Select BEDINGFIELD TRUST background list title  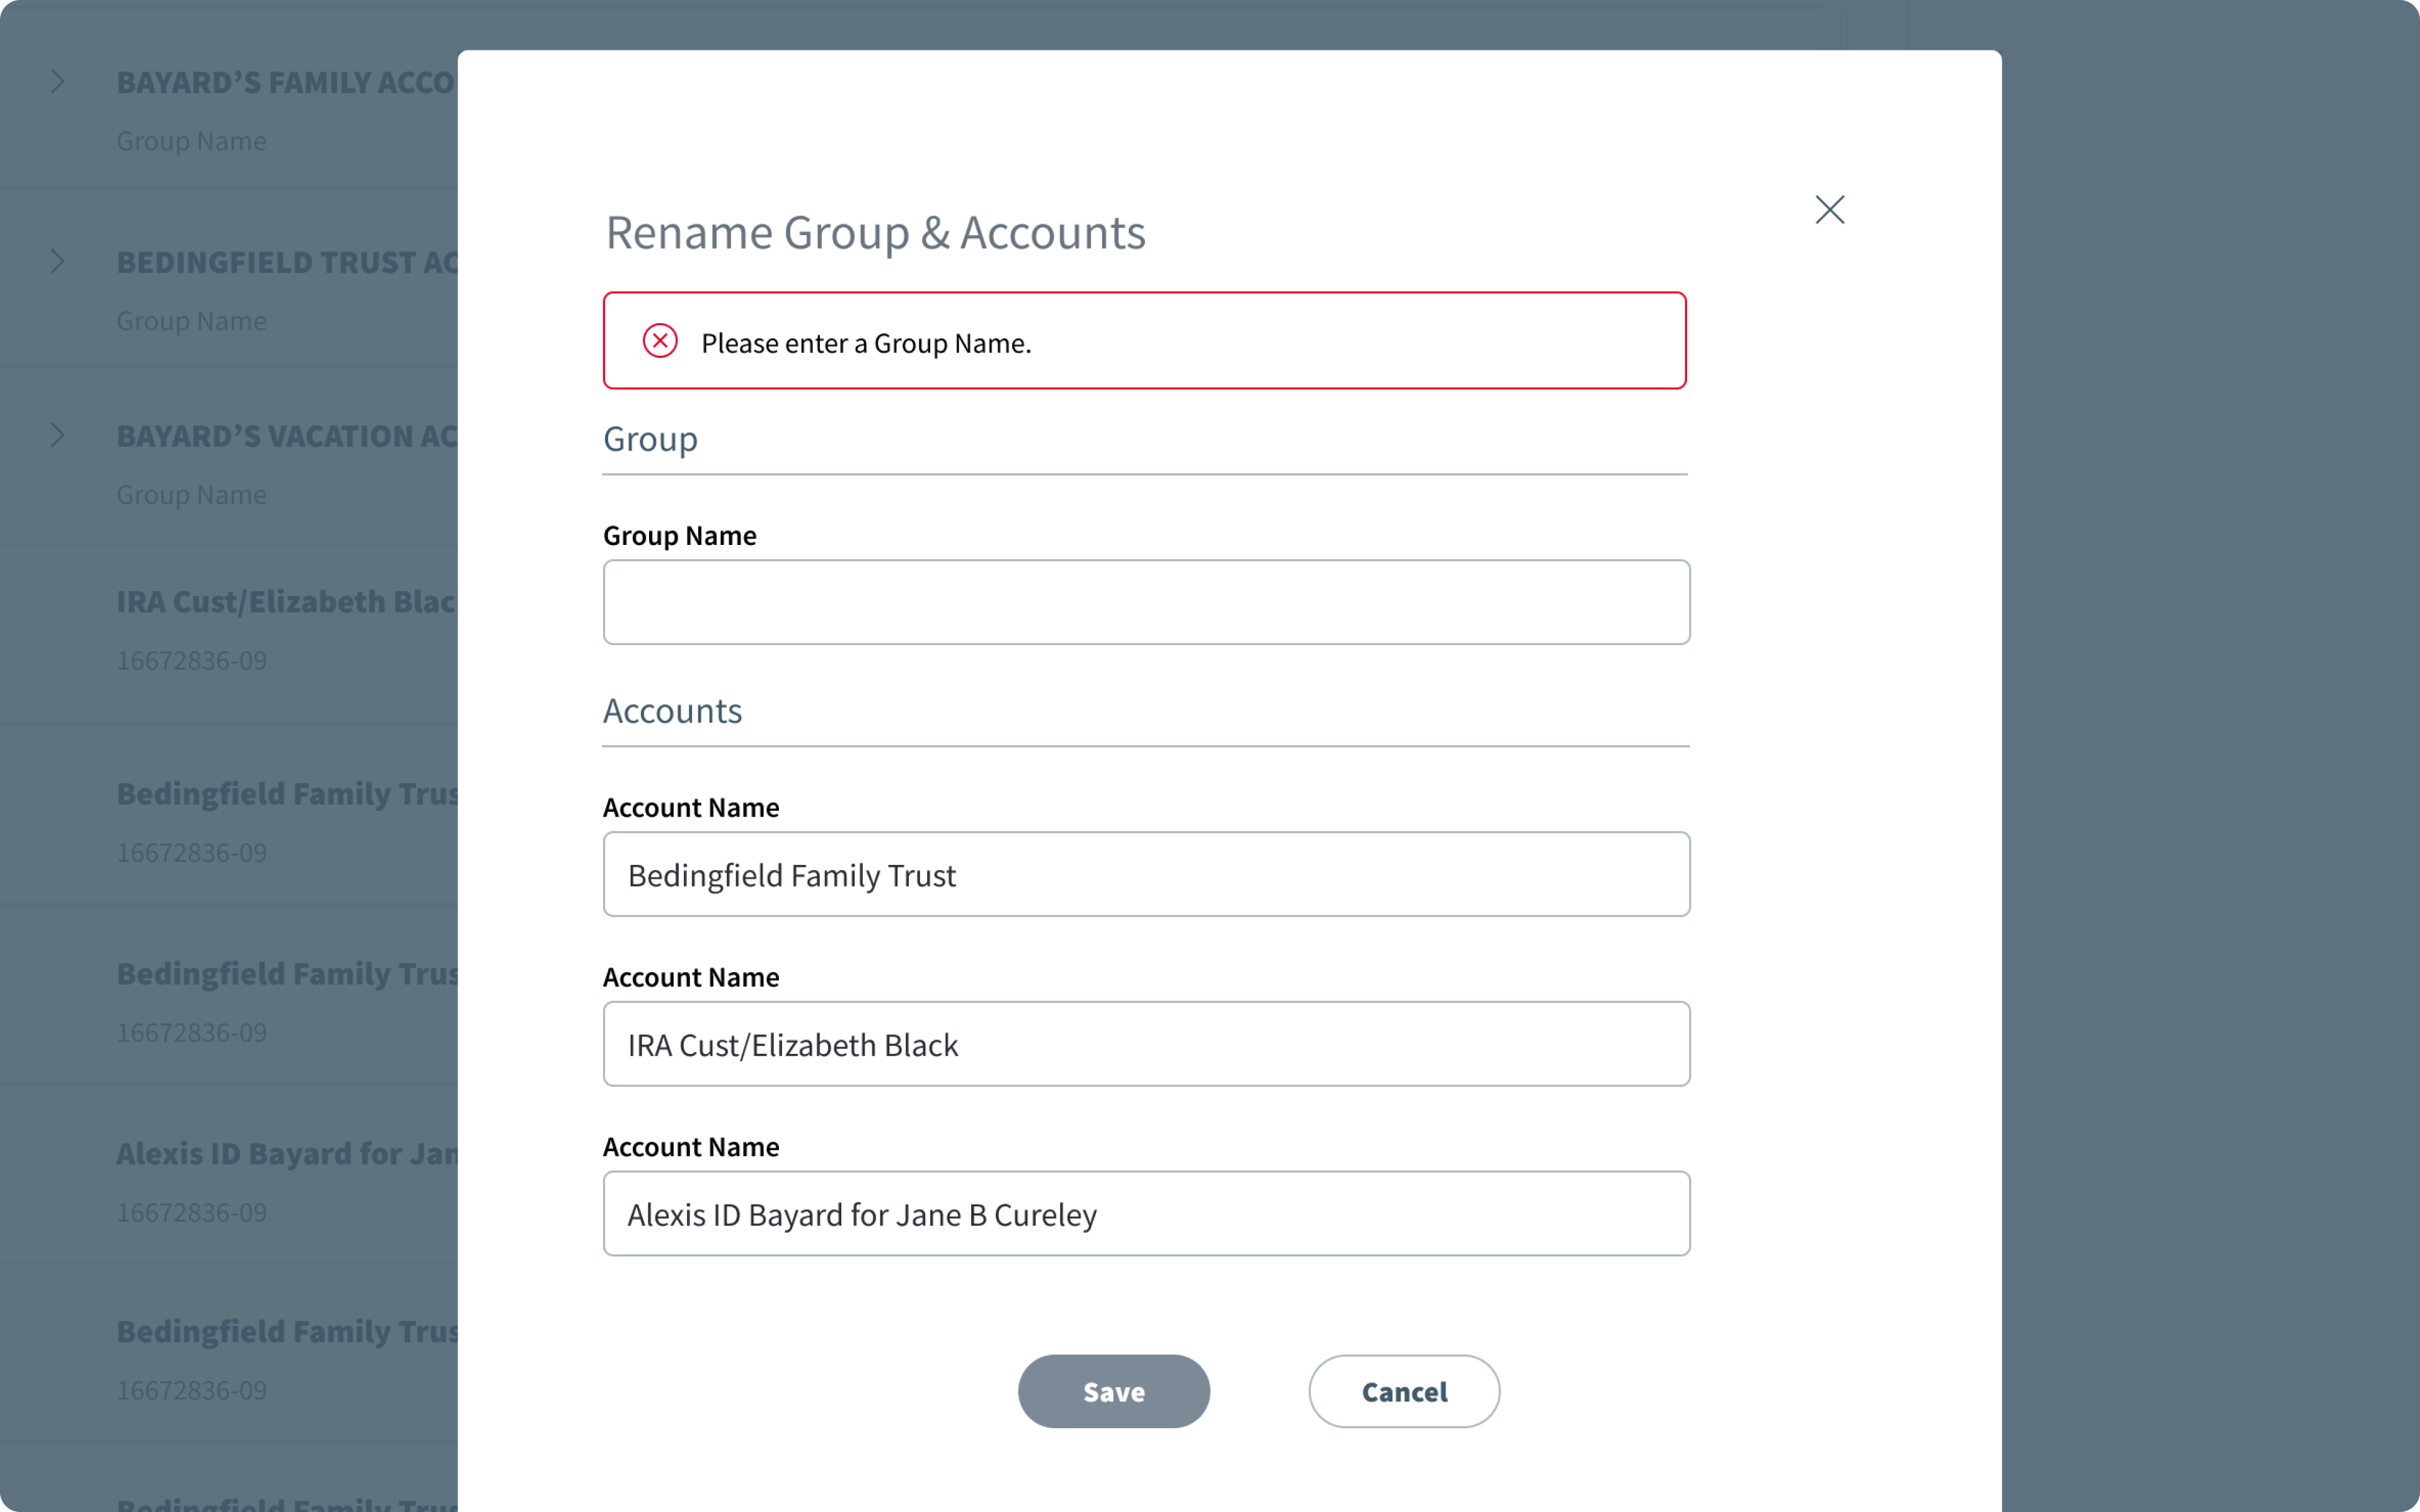click(x=287, y=262)
